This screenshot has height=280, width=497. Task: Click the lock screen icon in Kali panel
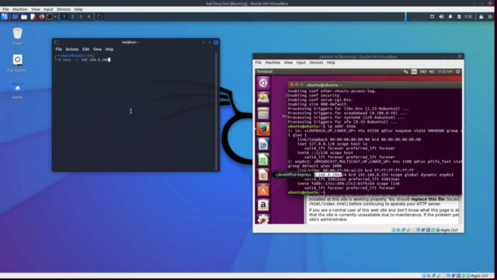(481, 16)
